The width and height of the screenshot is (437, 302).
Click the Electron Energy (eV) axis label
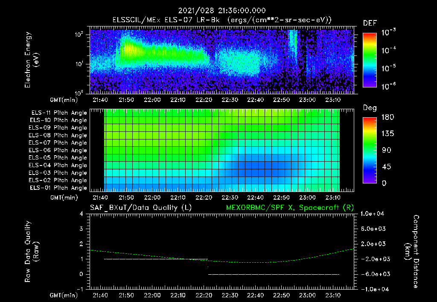[x=32, y=60]
